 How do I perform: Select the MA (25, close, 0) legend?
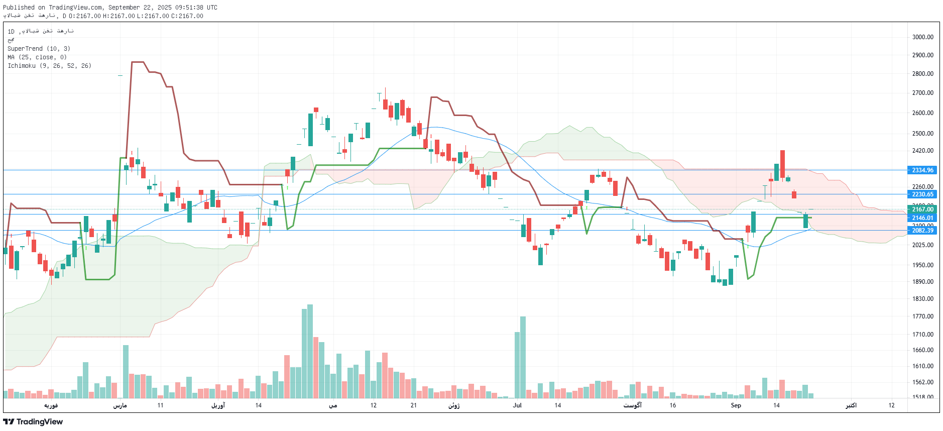pos(37,57)
